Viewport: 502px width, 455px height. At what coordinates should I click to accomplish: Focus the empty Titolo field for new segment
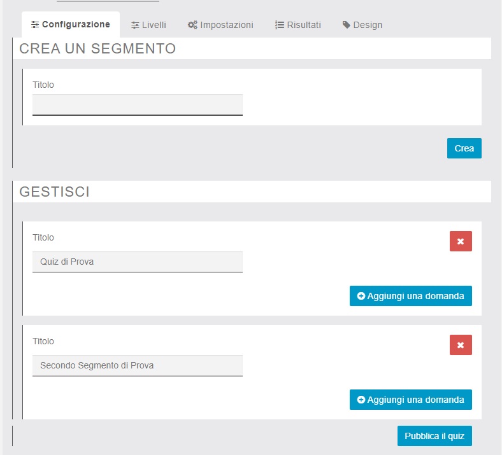[x=138, y=104]
